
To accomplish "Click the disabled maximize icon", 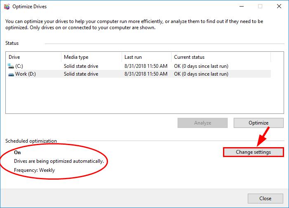I will pyautogui.click(x=260, y=7).
